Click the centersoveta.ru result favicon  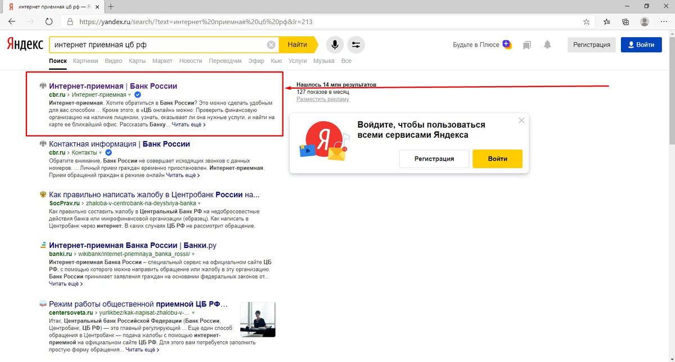pos(43,304)
